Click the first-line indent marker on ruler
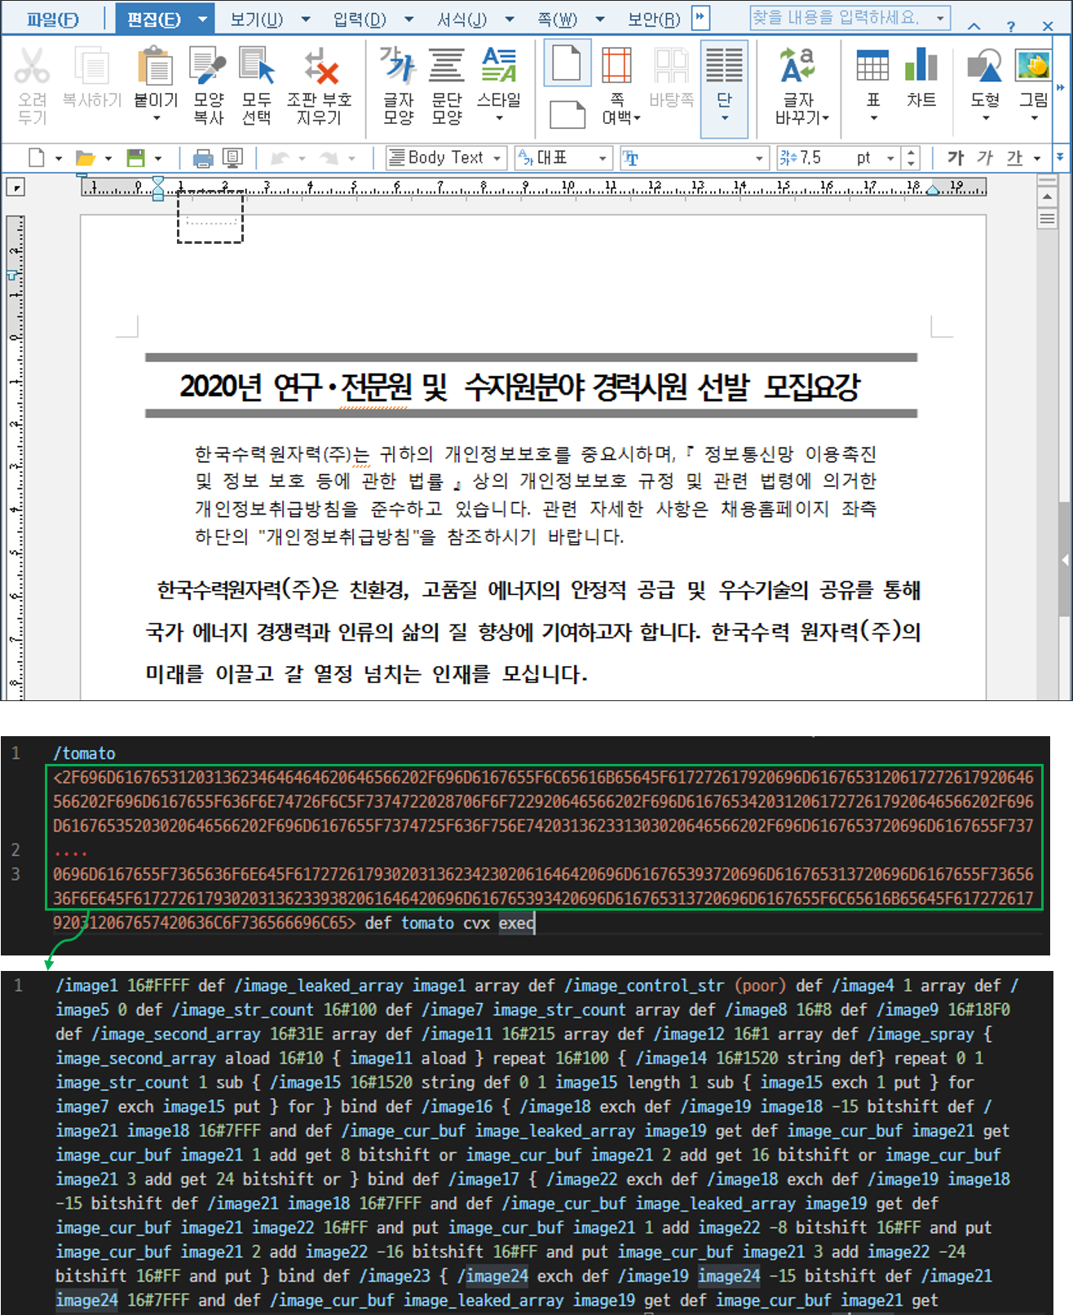 158,183
